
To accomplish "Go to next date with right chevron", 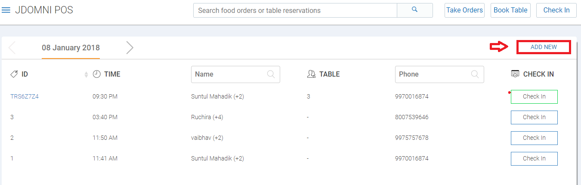I will (x=130, y=48).
